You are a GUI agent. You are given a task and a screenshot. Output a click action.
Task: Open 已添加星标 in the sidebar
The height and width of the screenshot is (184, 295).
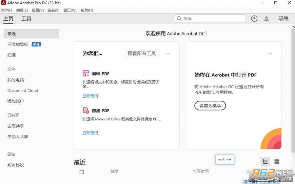coord(18,45)
